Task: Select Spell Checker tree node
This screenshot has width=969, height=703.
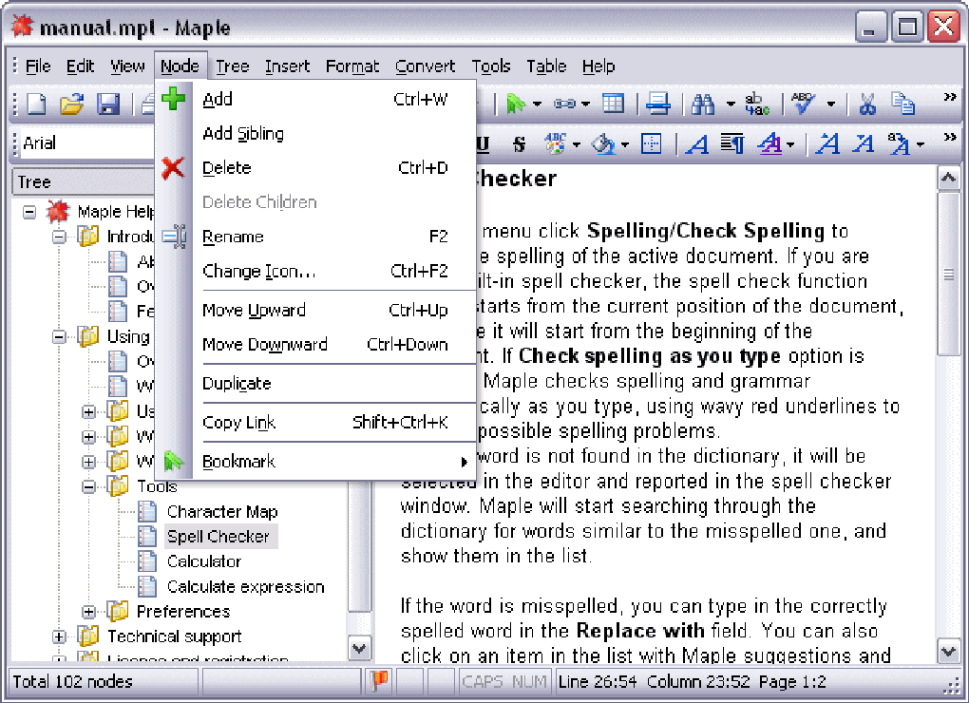Action: click(x=218, y=536)
